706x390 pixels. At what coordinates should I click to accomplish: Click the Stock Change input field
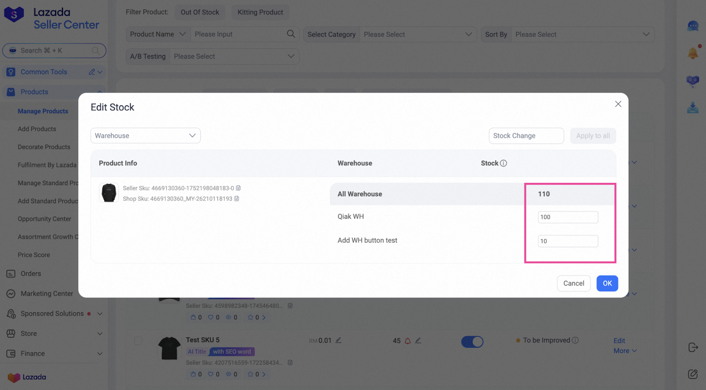click(x=526, y=136)
